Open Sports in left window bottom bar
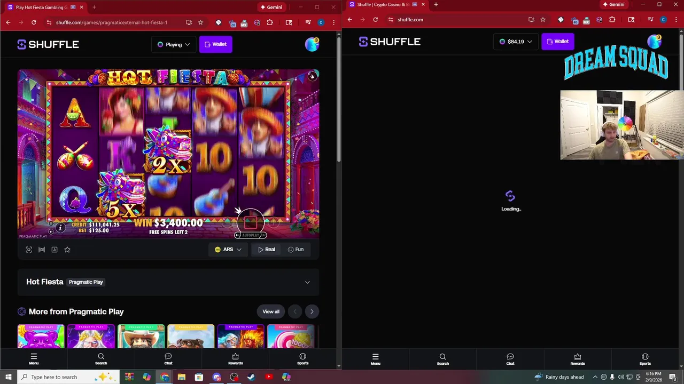 303,359
